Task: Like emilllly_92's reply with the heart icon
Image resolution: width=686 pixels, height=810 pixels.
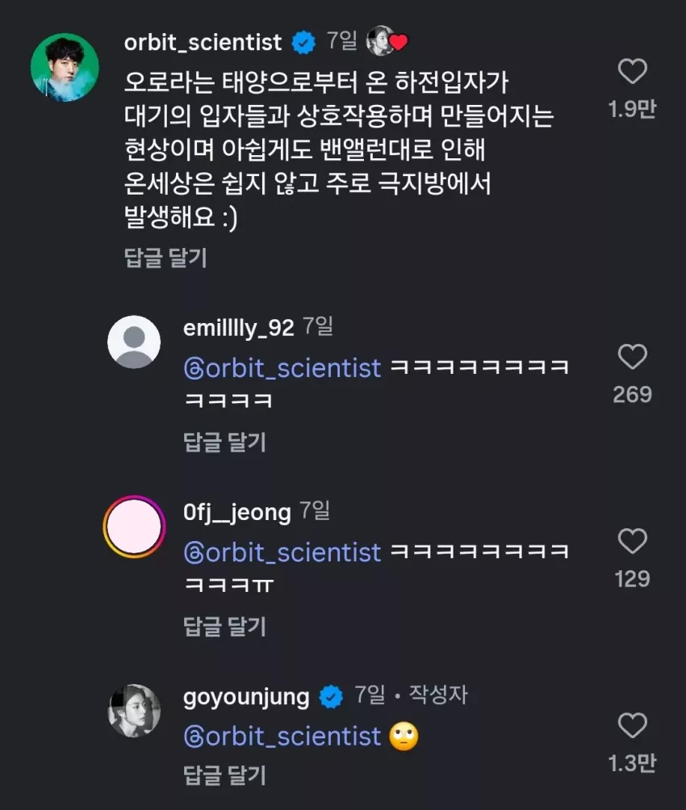Action: (632, 357)
